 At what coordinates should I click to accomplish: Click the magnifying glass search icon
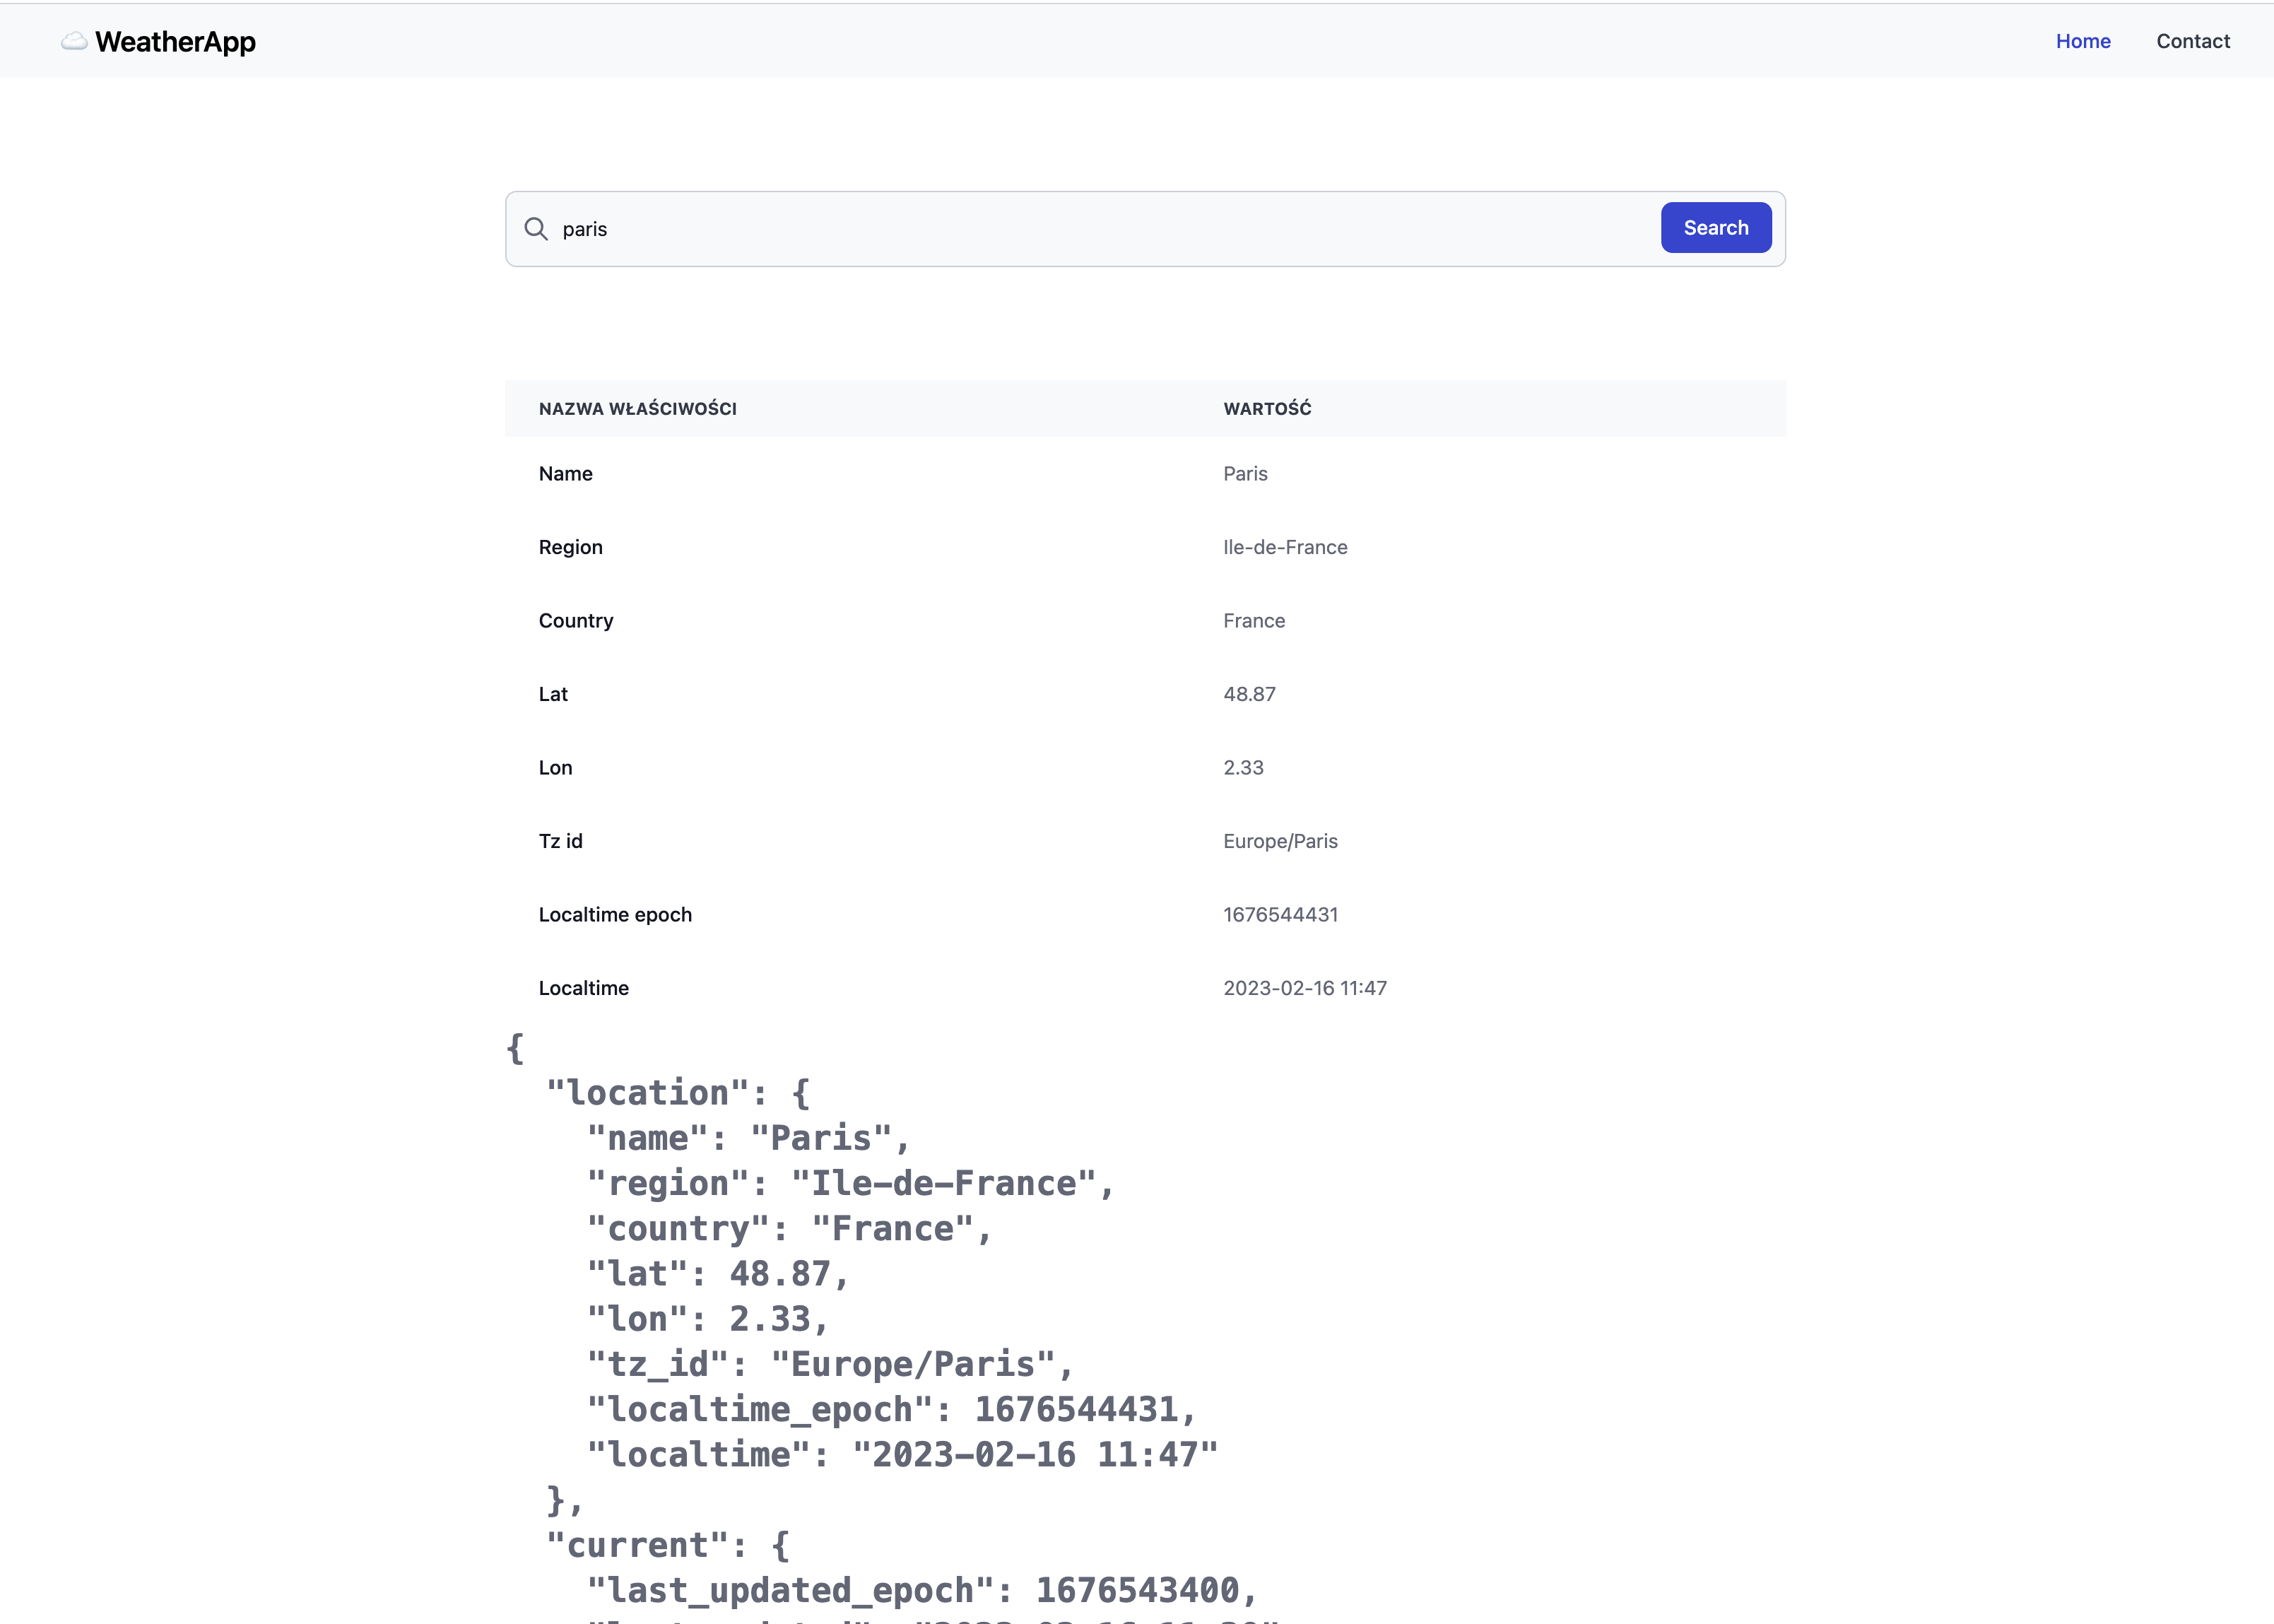coord(537,229)
